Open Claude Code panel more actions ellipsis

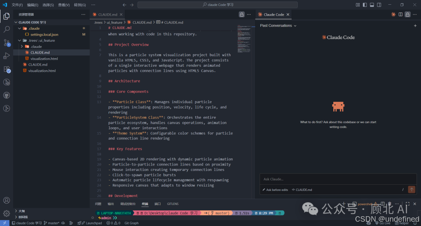(415, 14)
